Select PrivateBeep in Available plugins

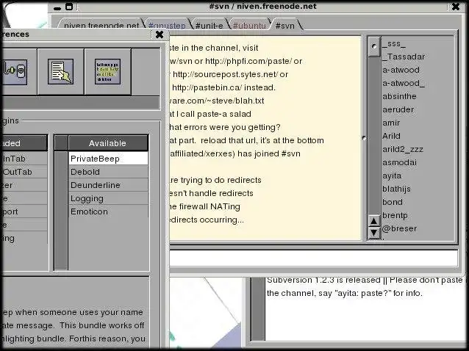point(108,159)
